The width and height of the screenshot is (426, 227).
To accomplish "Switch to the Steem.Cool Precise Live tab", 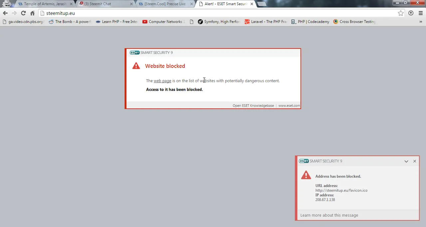I will [x=165, y=4].
